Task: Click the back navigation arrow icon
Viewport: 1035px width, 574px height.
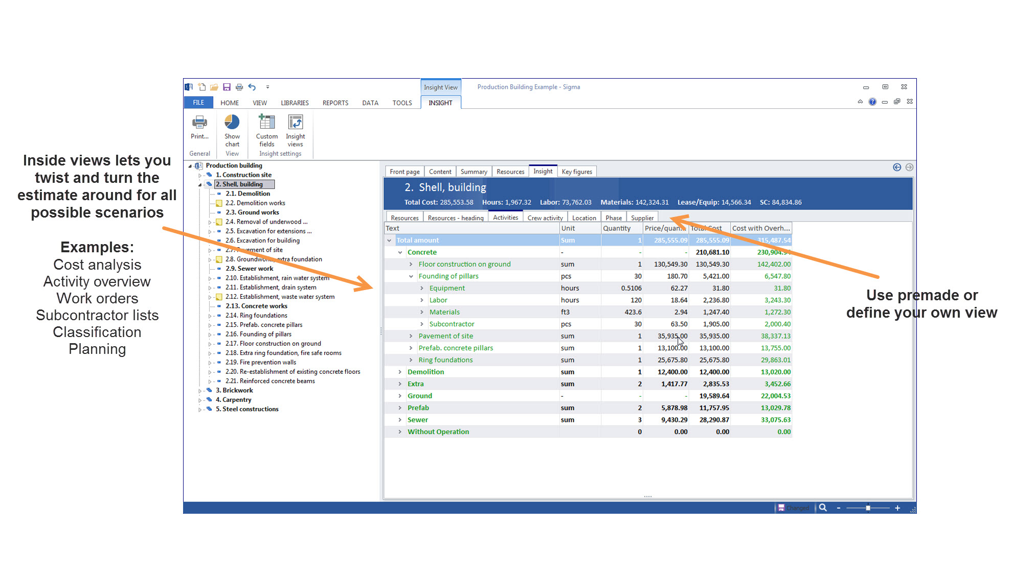Action: pyautogui.click(x=897, y=168)
